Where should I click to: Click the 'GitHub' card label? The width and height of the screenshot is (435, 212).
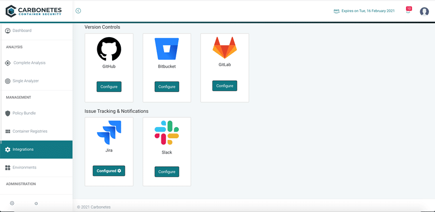click(x=109, y=67)
